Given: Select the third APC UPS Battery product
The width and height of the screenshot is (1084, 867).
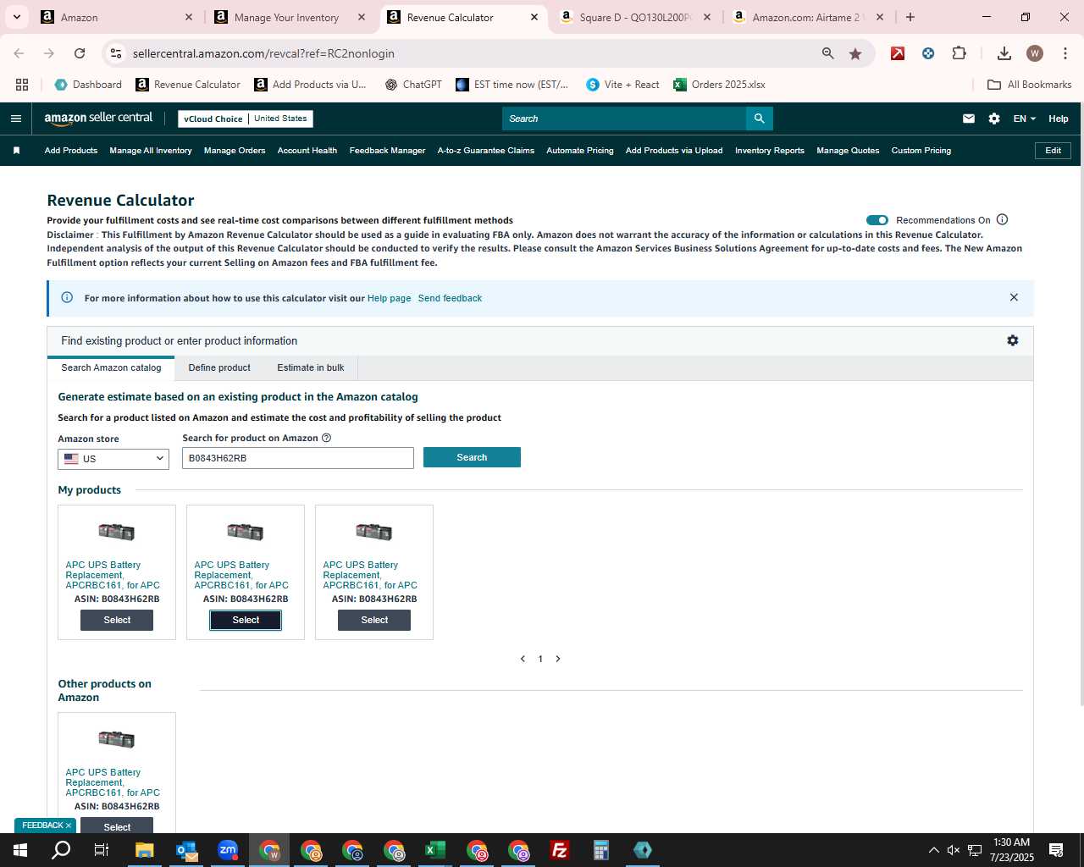Looking at the screenshot, I should click(374, 620).
